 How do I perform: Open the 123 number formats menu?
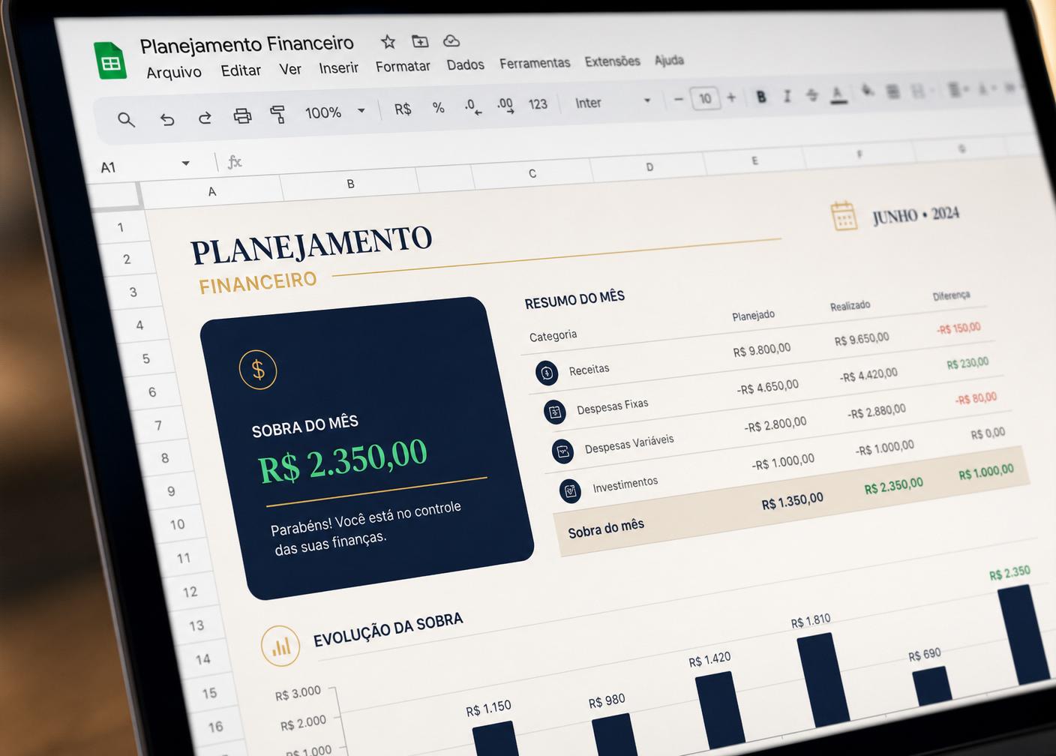pos(538,104)
